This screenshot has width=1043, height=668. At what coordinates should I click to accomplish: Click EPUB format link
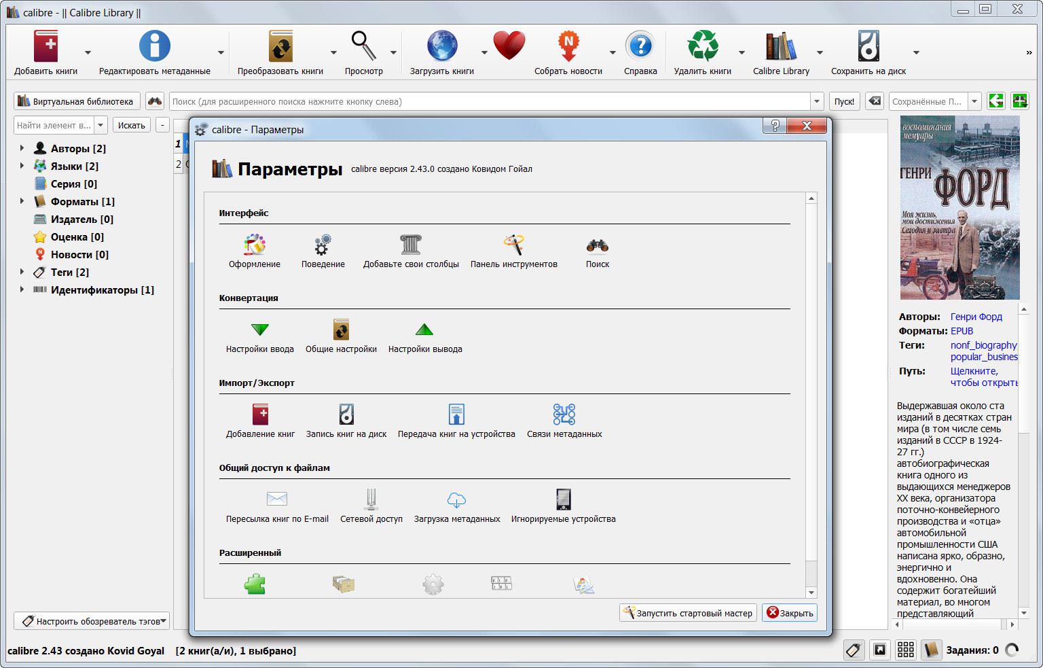coord(962,331)
